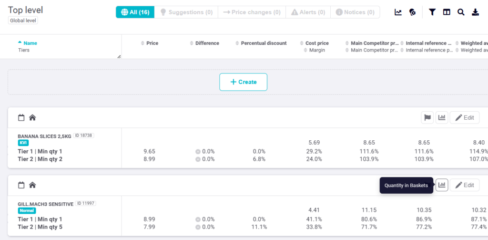Click the 9.65 price value
The image size is (488, 240).
(149, 151)
